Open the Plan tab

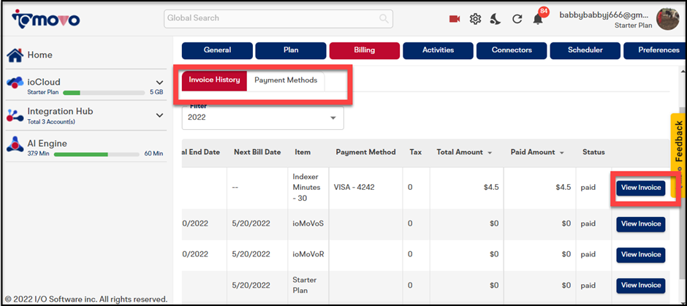click(x=291, y=50)
